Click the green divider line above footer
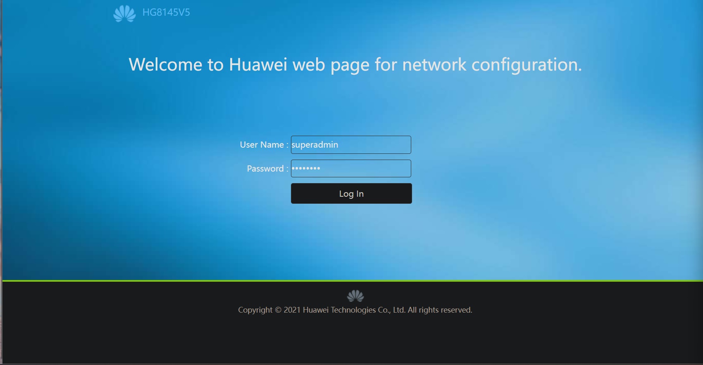703x365 pixels. 353,281
